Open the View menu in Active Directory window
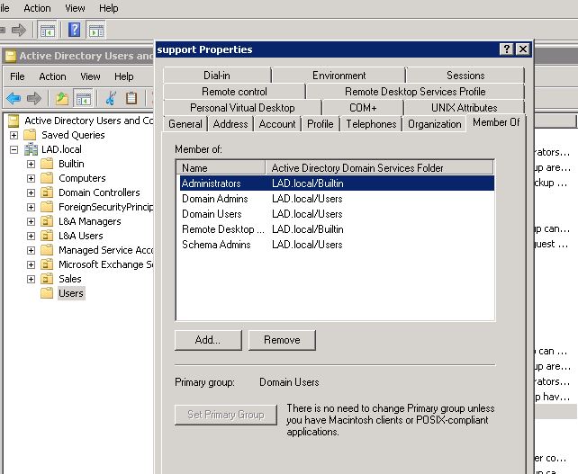Viewport: 578px width, 474px height. click(90, 76)
